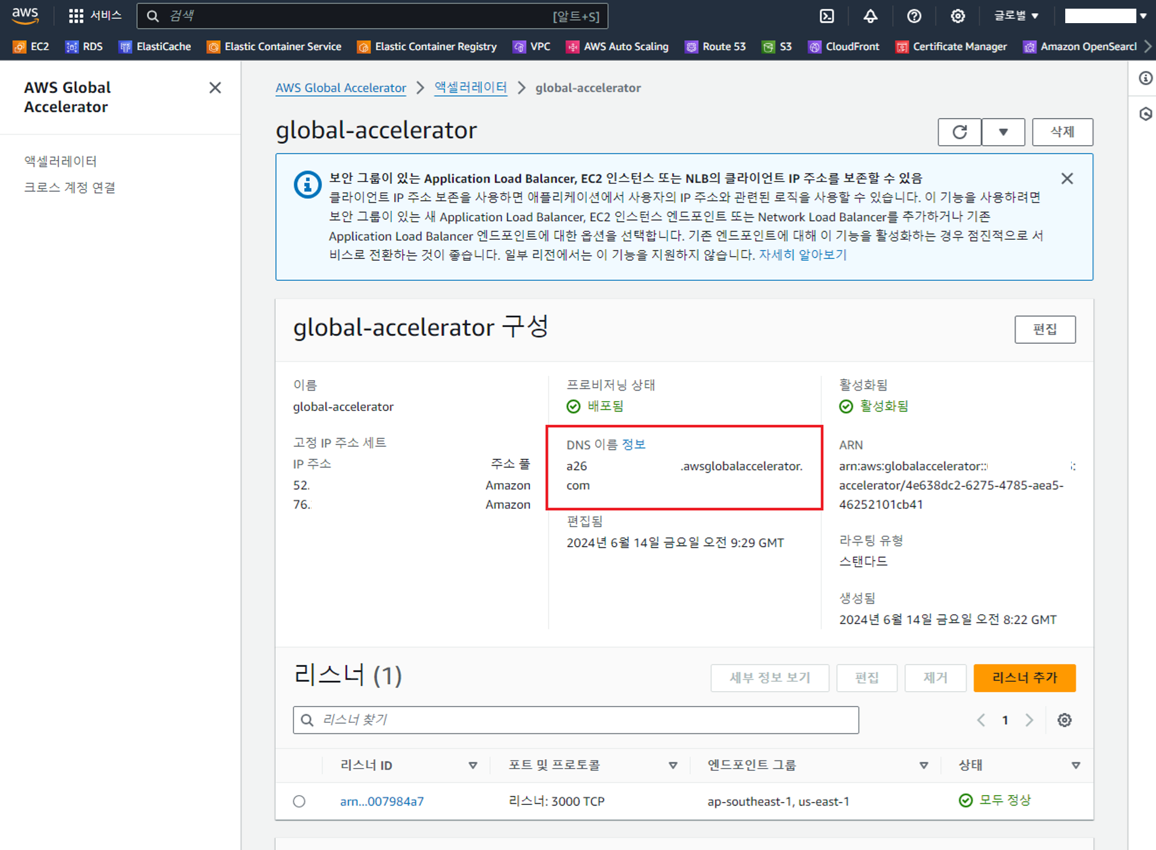Open the help question mark icon
The image size is (1156, 850).
(x=914, y=16)
